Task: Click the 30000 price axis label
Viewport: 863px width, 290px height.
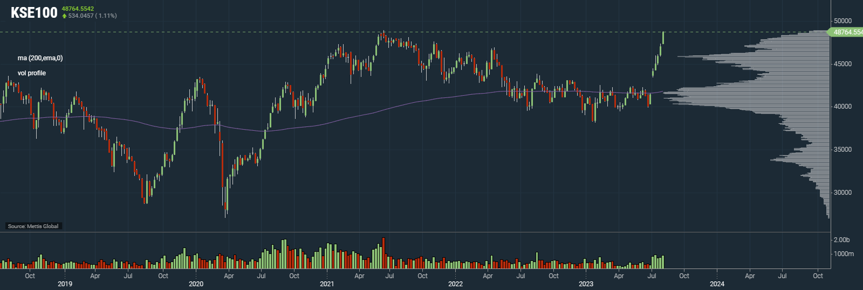Action: 843,193
